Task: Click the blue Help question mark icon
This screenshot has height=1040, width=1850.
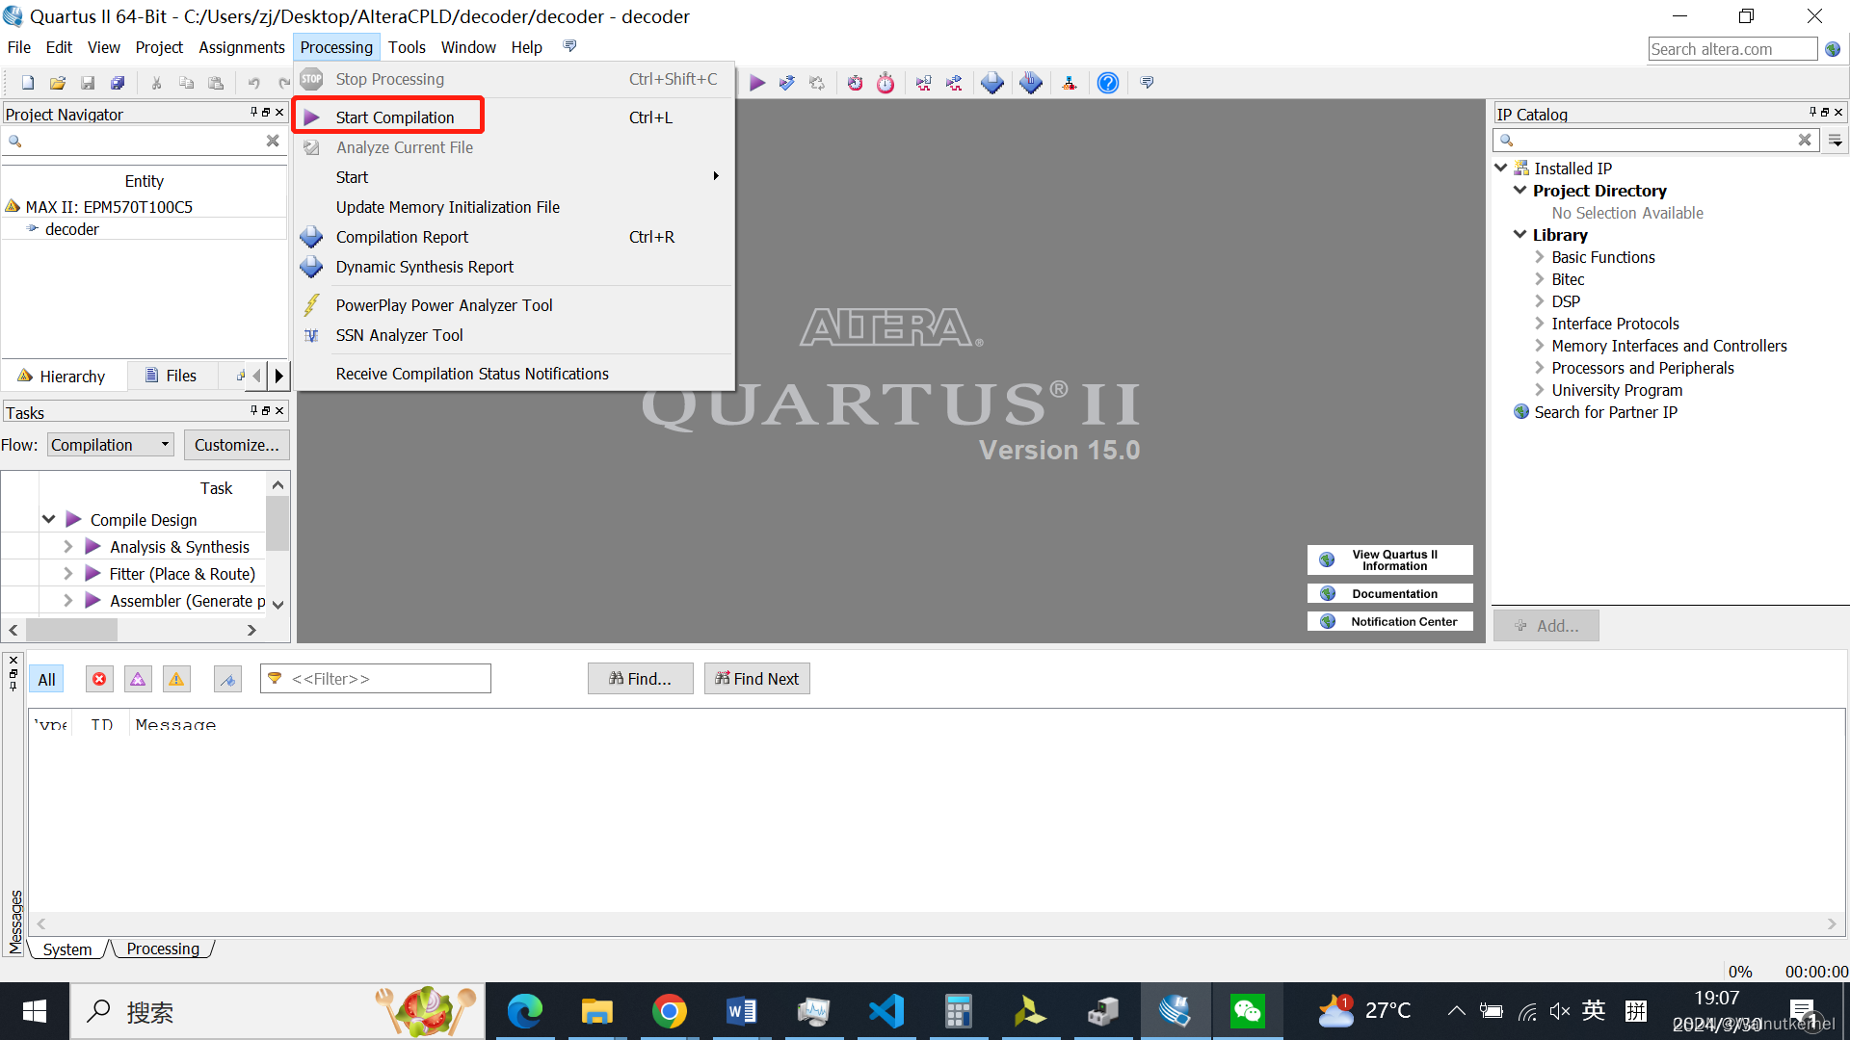Action: 1108,83
